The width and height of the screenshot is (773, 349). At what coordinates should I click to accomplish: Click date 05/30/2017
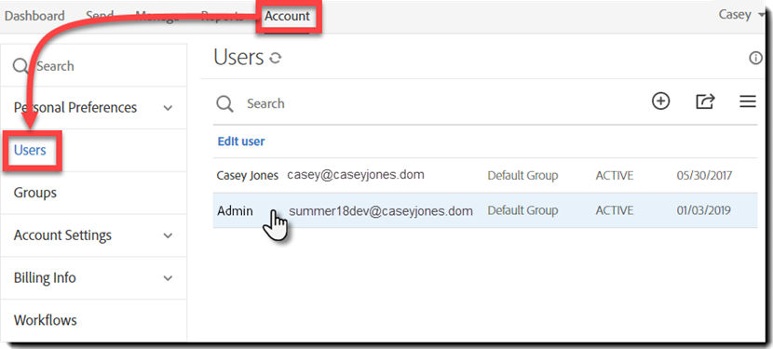click(704, 176)
